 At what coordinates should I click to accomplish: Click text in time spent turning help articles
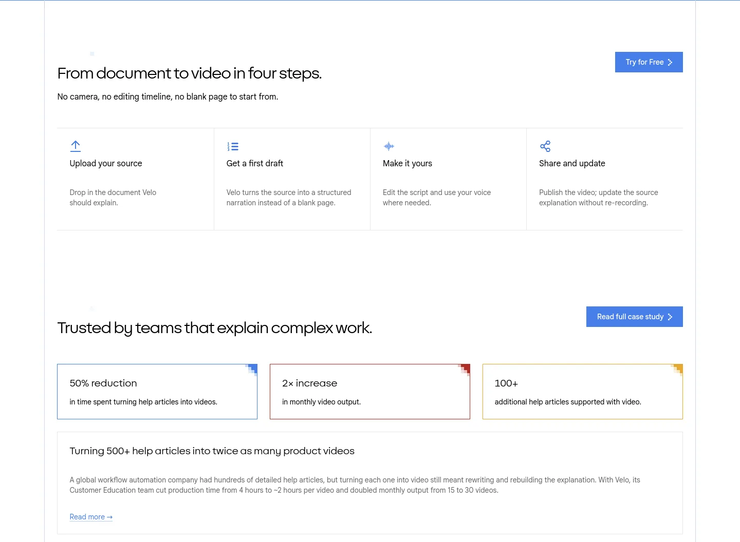pos(143,402)
